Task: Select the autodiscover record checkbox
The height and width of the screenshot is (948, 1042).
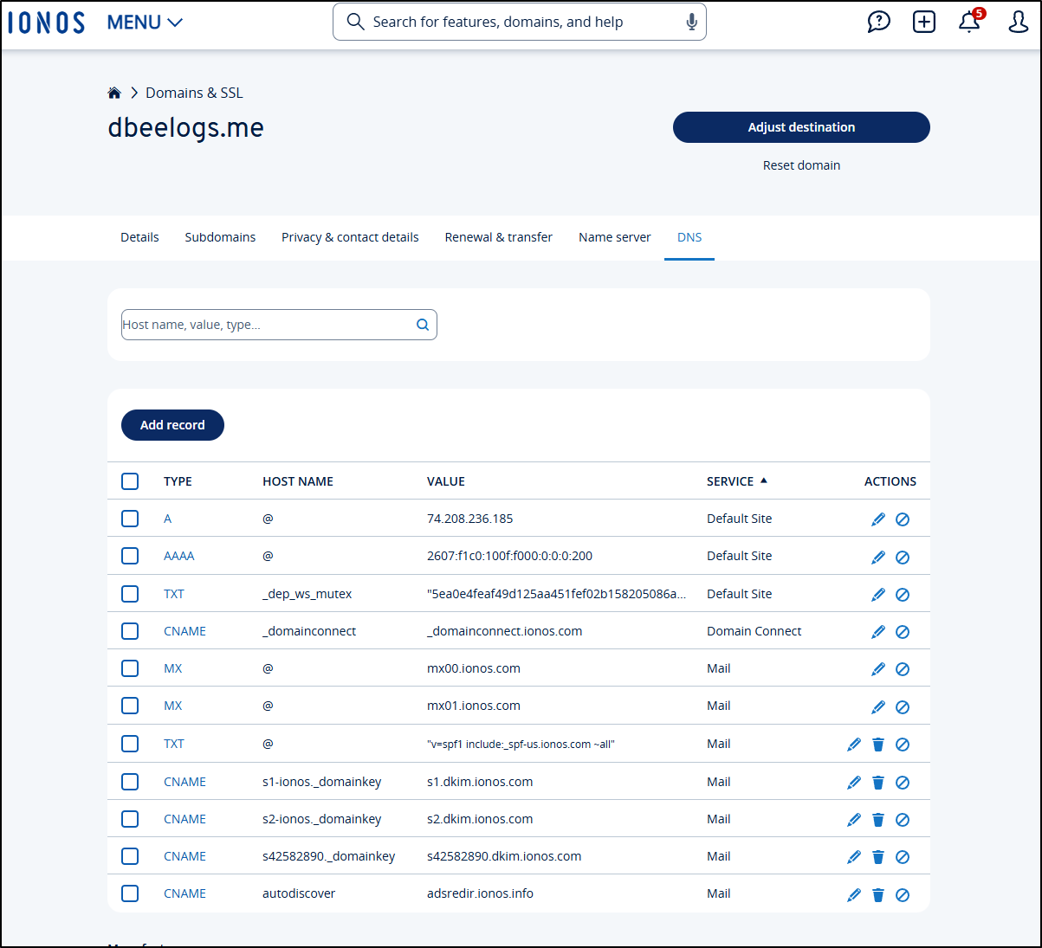Action: tap(130, 893)
